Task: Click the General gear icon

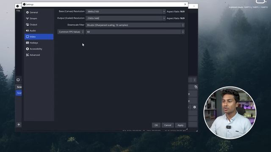Action: pos(27,12)
